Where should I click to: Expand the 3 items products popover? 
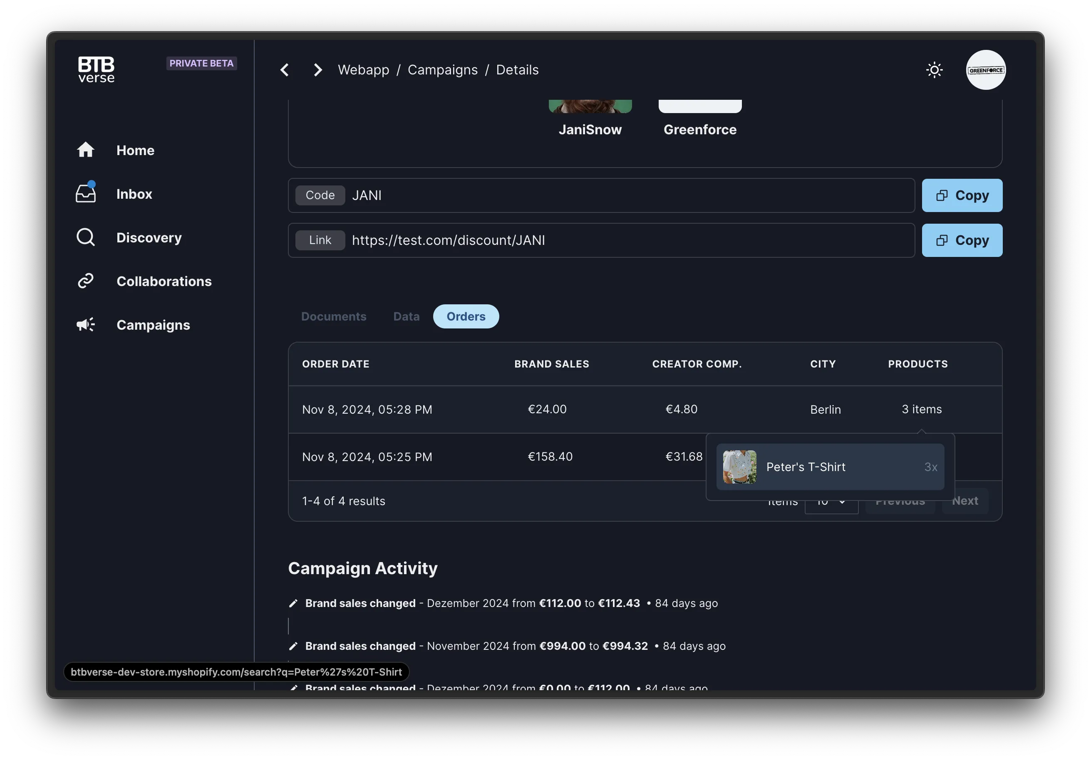pos(921,409)
